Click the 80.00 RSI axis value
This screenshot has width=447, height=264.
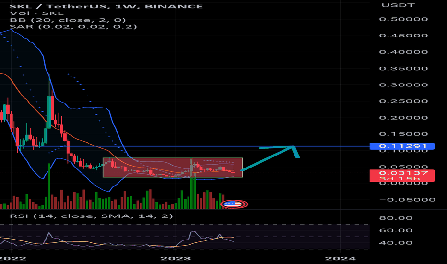396,218
